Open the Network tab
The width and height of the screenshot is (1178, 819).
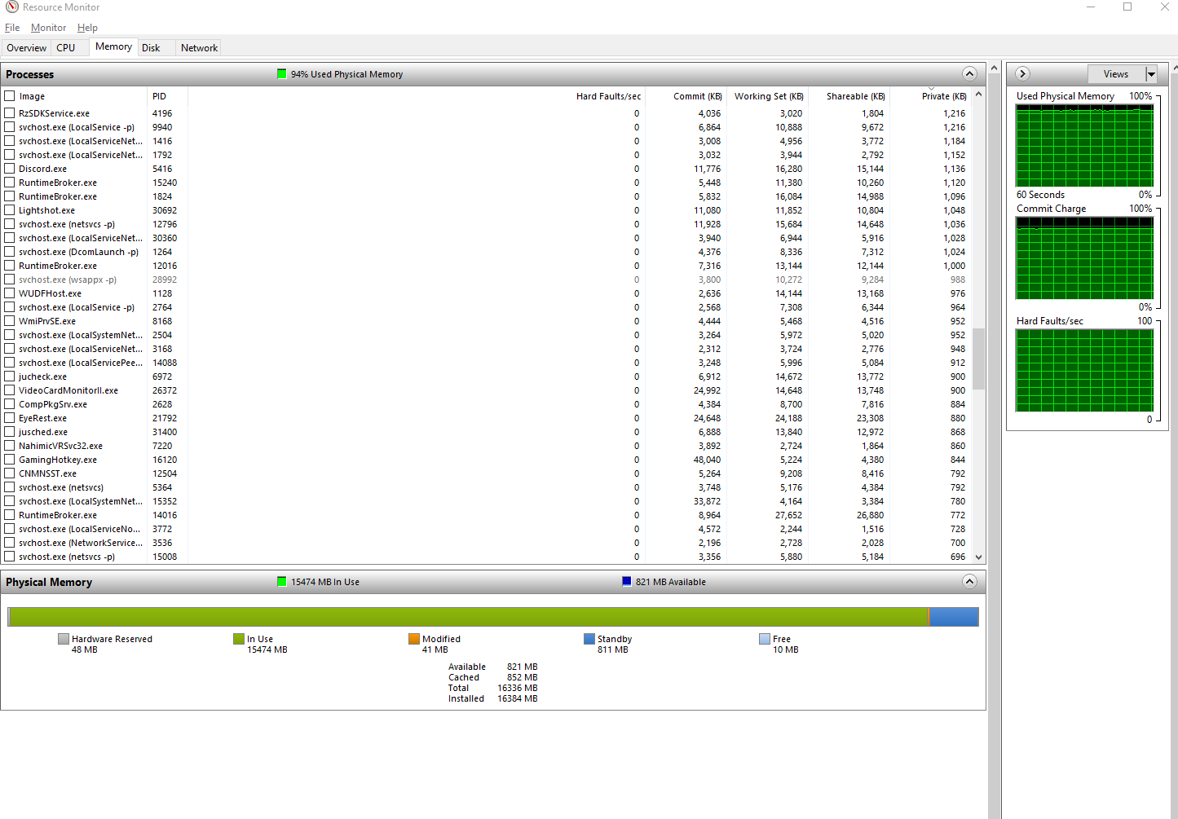tap(199, 48)
